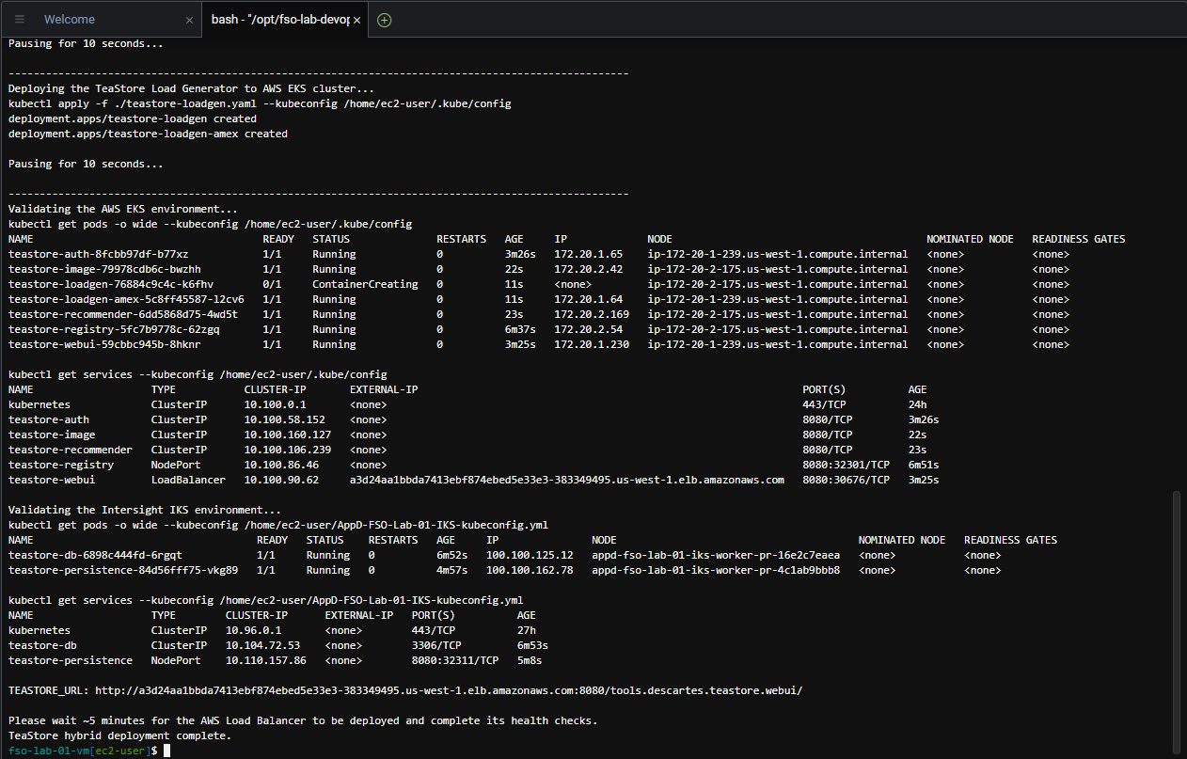Click cluster IP 10.110.157.86

[266, 660]
